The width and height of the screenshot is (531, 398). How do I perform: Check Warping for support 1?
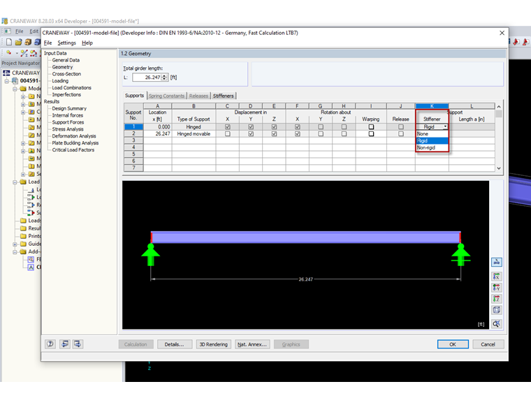371,127
